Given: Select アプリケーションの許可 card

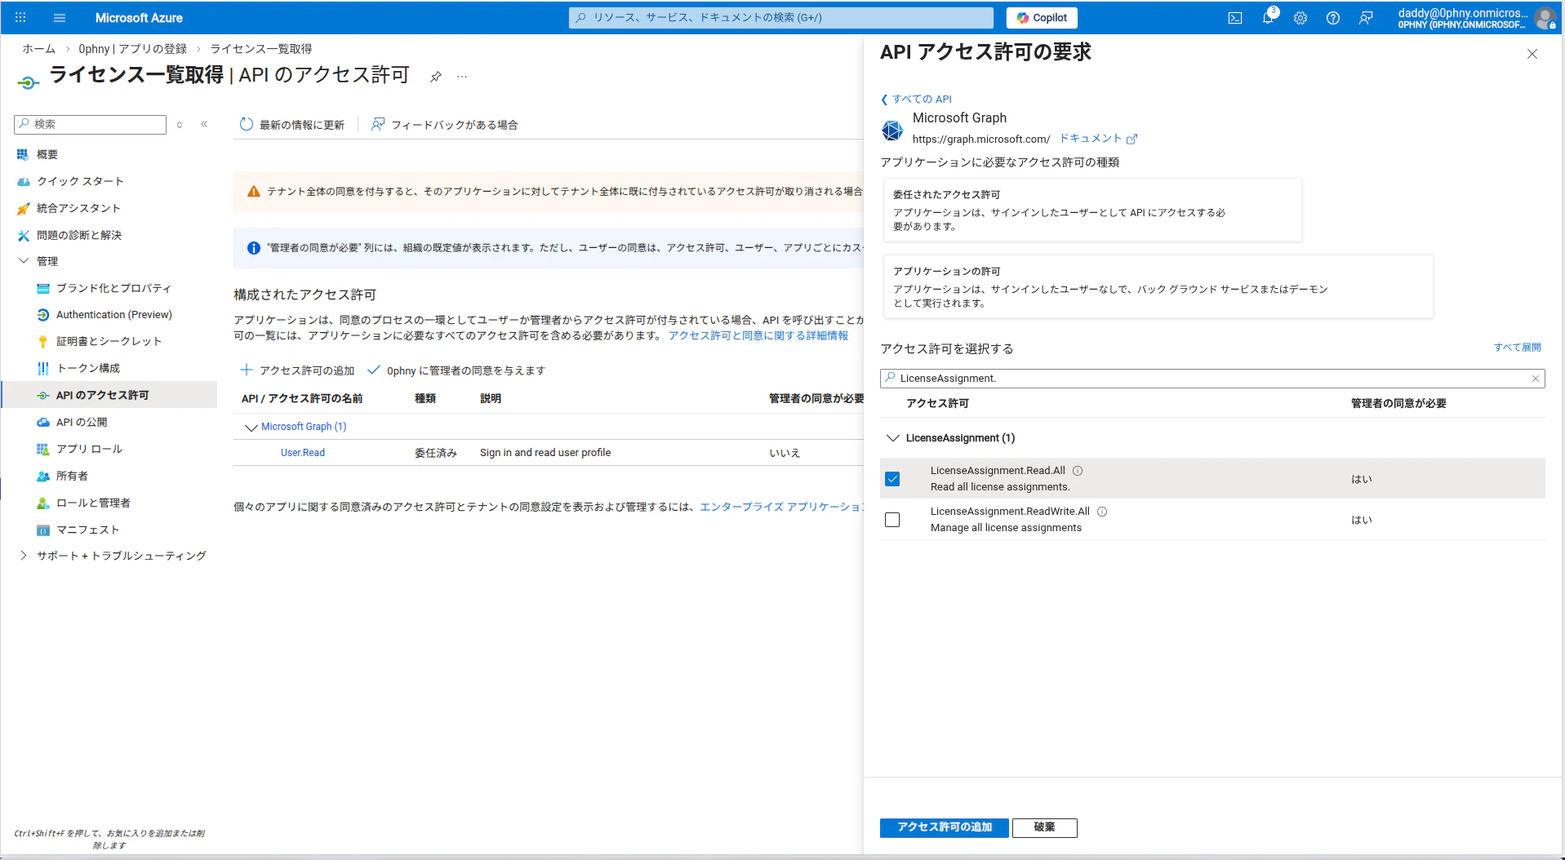Looking at the screenshot, I should tap(1158, 286).
